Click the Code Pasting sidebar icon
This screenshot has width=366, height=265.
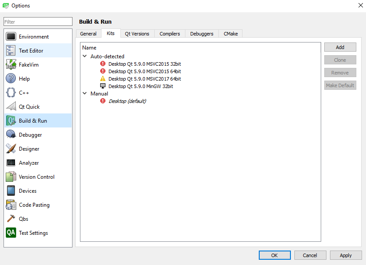tap(11, 205)
